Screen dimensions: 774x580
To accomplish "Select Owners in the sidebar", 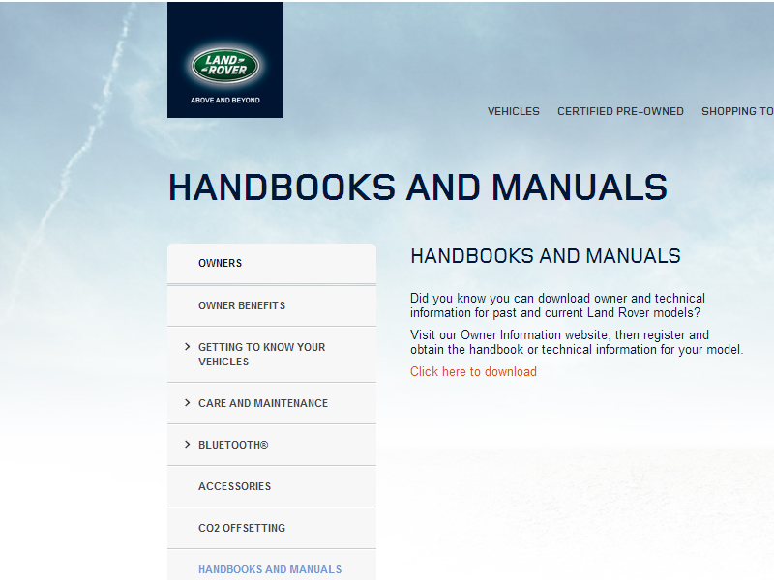I will [x=272, y=263].
